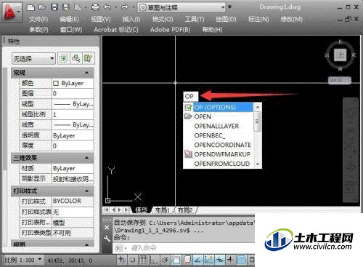Image resolution: width=363 pixels, height=267 pixels.
Task: Click the toggle PICKADD icon in properties panel
Action: point(64,58)
